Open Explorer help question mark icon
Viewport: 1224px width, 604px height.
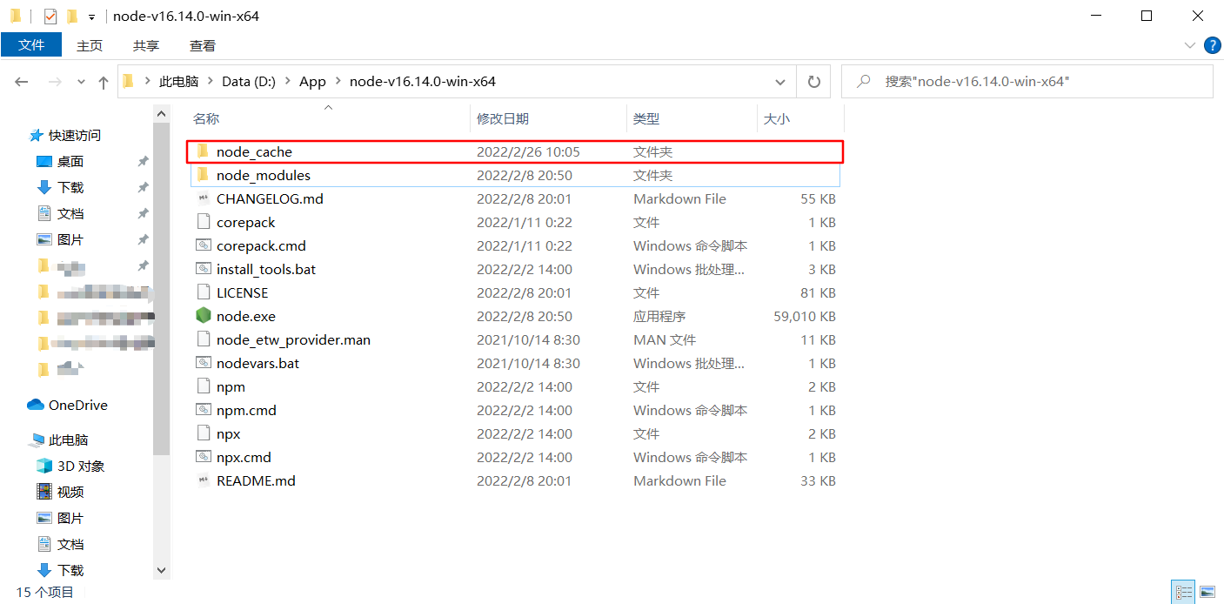1212,45
